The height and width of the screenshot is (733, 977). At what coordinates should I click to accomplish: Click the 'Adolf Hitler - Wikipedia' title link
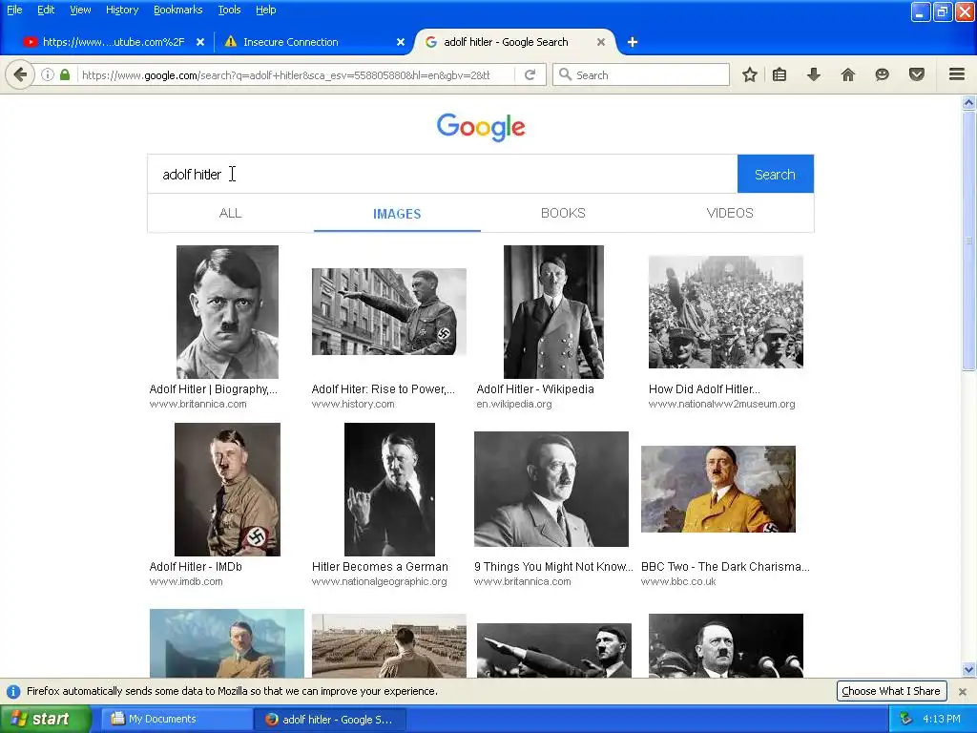click(x=535, y=389)
